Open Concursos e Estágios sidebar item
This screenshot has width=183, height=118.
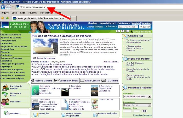point(12,78)
